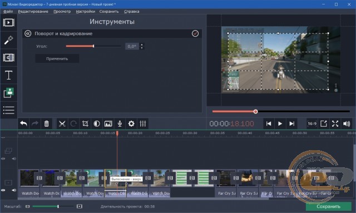Zoom in timeline using right scale icon

(x=80, y=206)
